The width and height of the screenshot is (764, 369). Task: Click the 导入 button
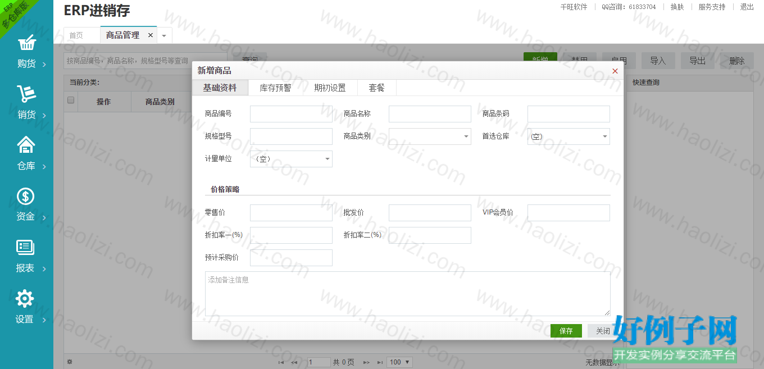click(x=658, y=61)
